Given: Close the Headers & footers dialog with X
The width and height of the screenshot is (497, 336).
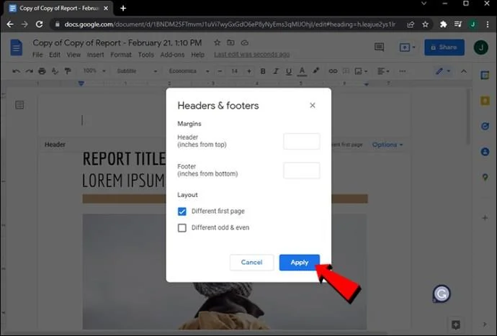Looking at the screenshot, I should [313, 105].
